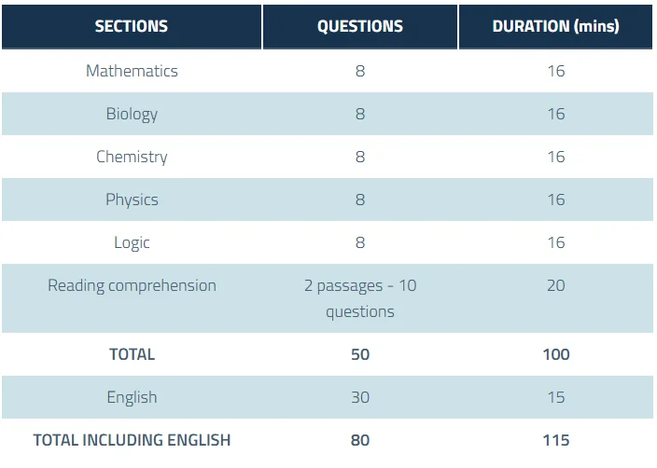Click the total duration value 100
Viewport: 657px width, 468px height.
[555, 354]
